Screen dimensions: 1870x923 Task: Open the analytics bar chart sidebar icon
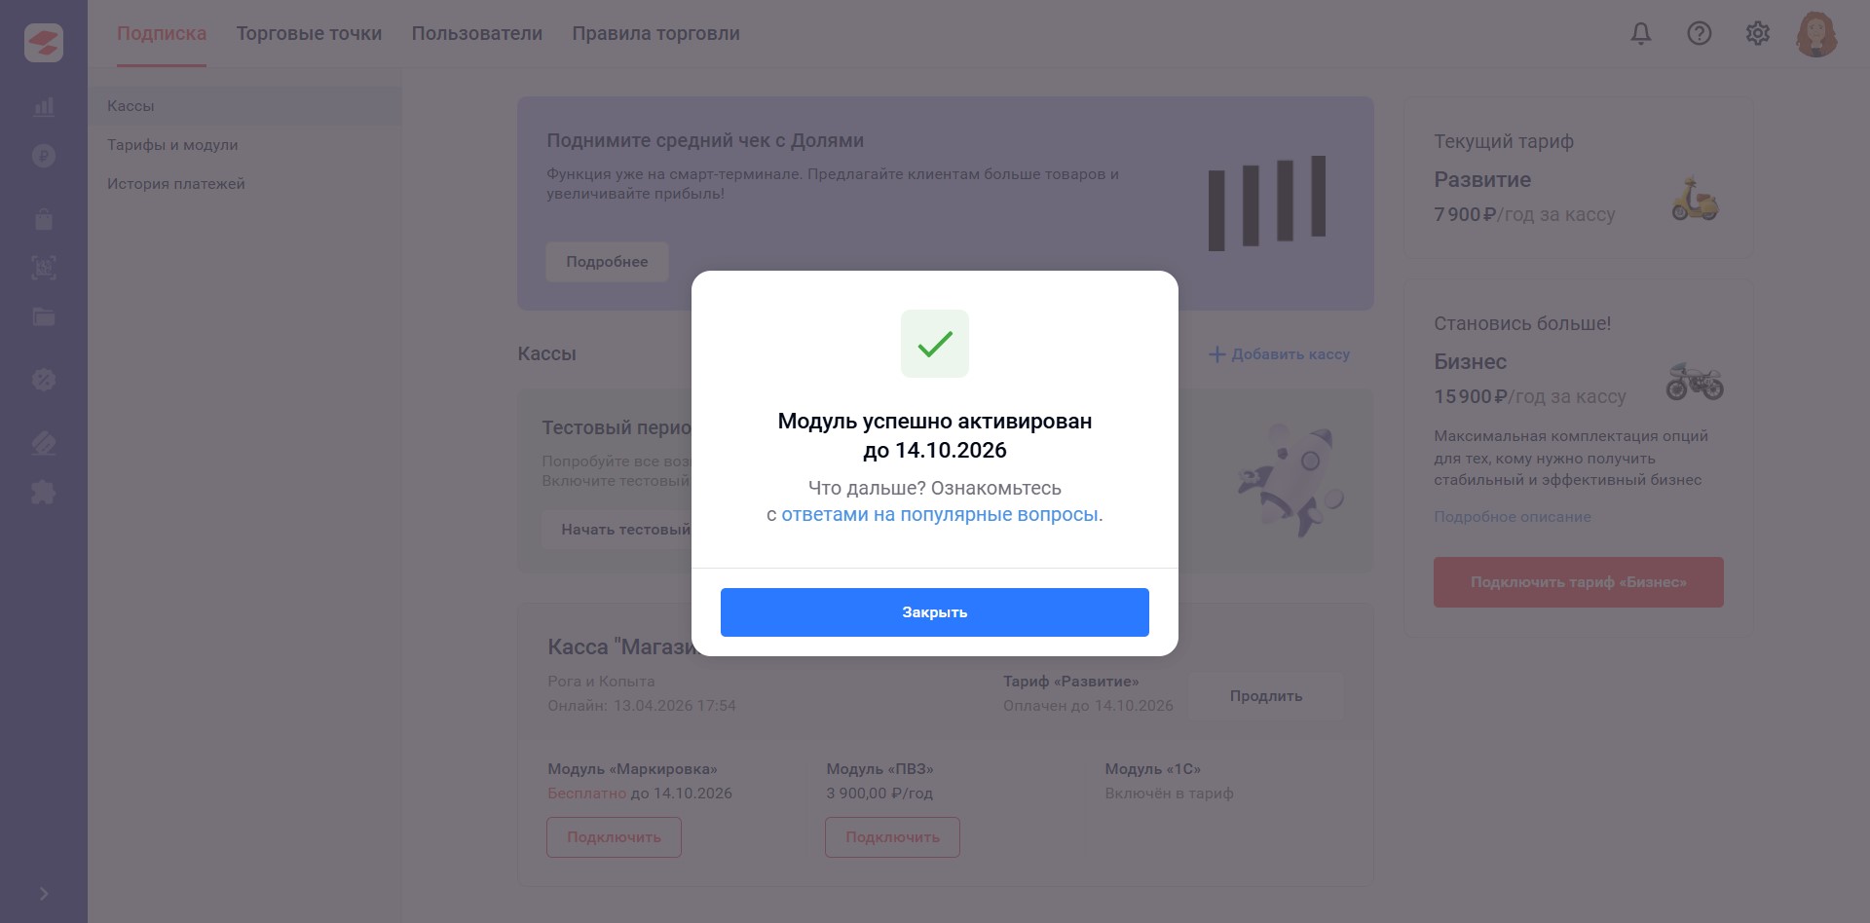pyautogui.click(x=44, y=107)
